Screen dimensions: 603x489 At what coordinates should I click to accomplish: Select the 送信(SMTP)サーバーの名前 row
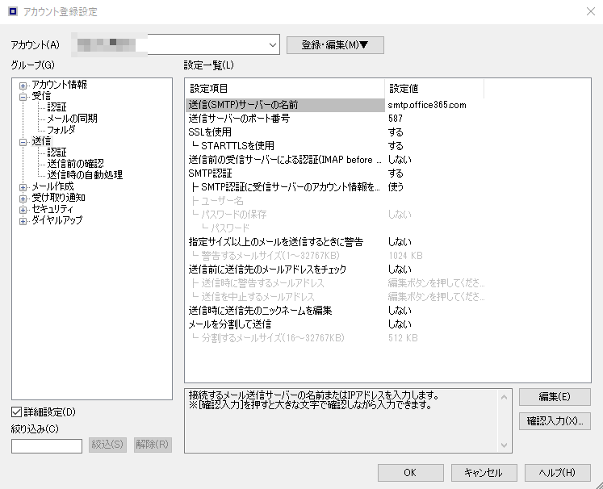285,105
